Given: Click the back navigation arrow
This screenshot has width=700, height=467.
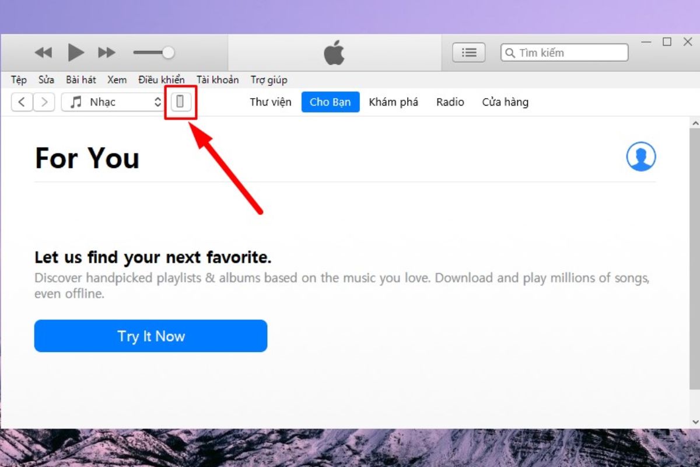Looking at the screenshot, I should [x=22, y=102].
